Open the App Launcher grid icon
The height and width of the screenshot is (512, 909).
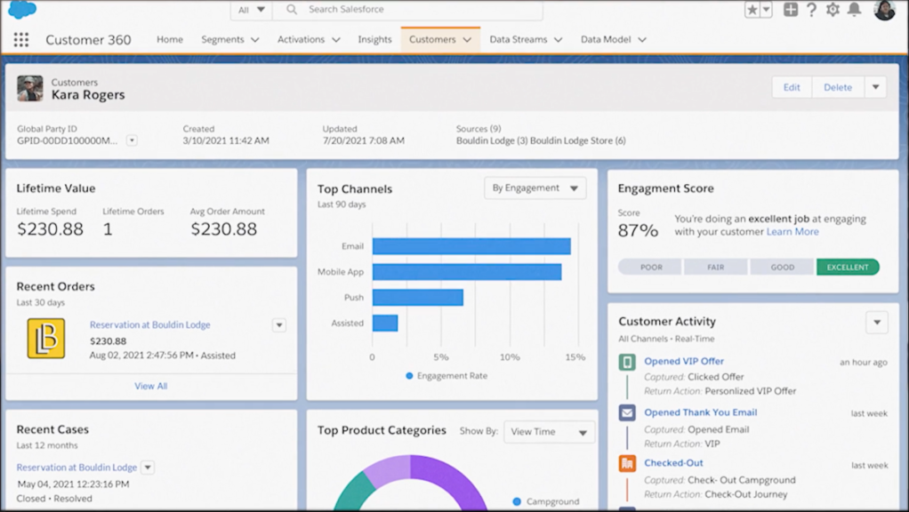(x=21, y=40)
